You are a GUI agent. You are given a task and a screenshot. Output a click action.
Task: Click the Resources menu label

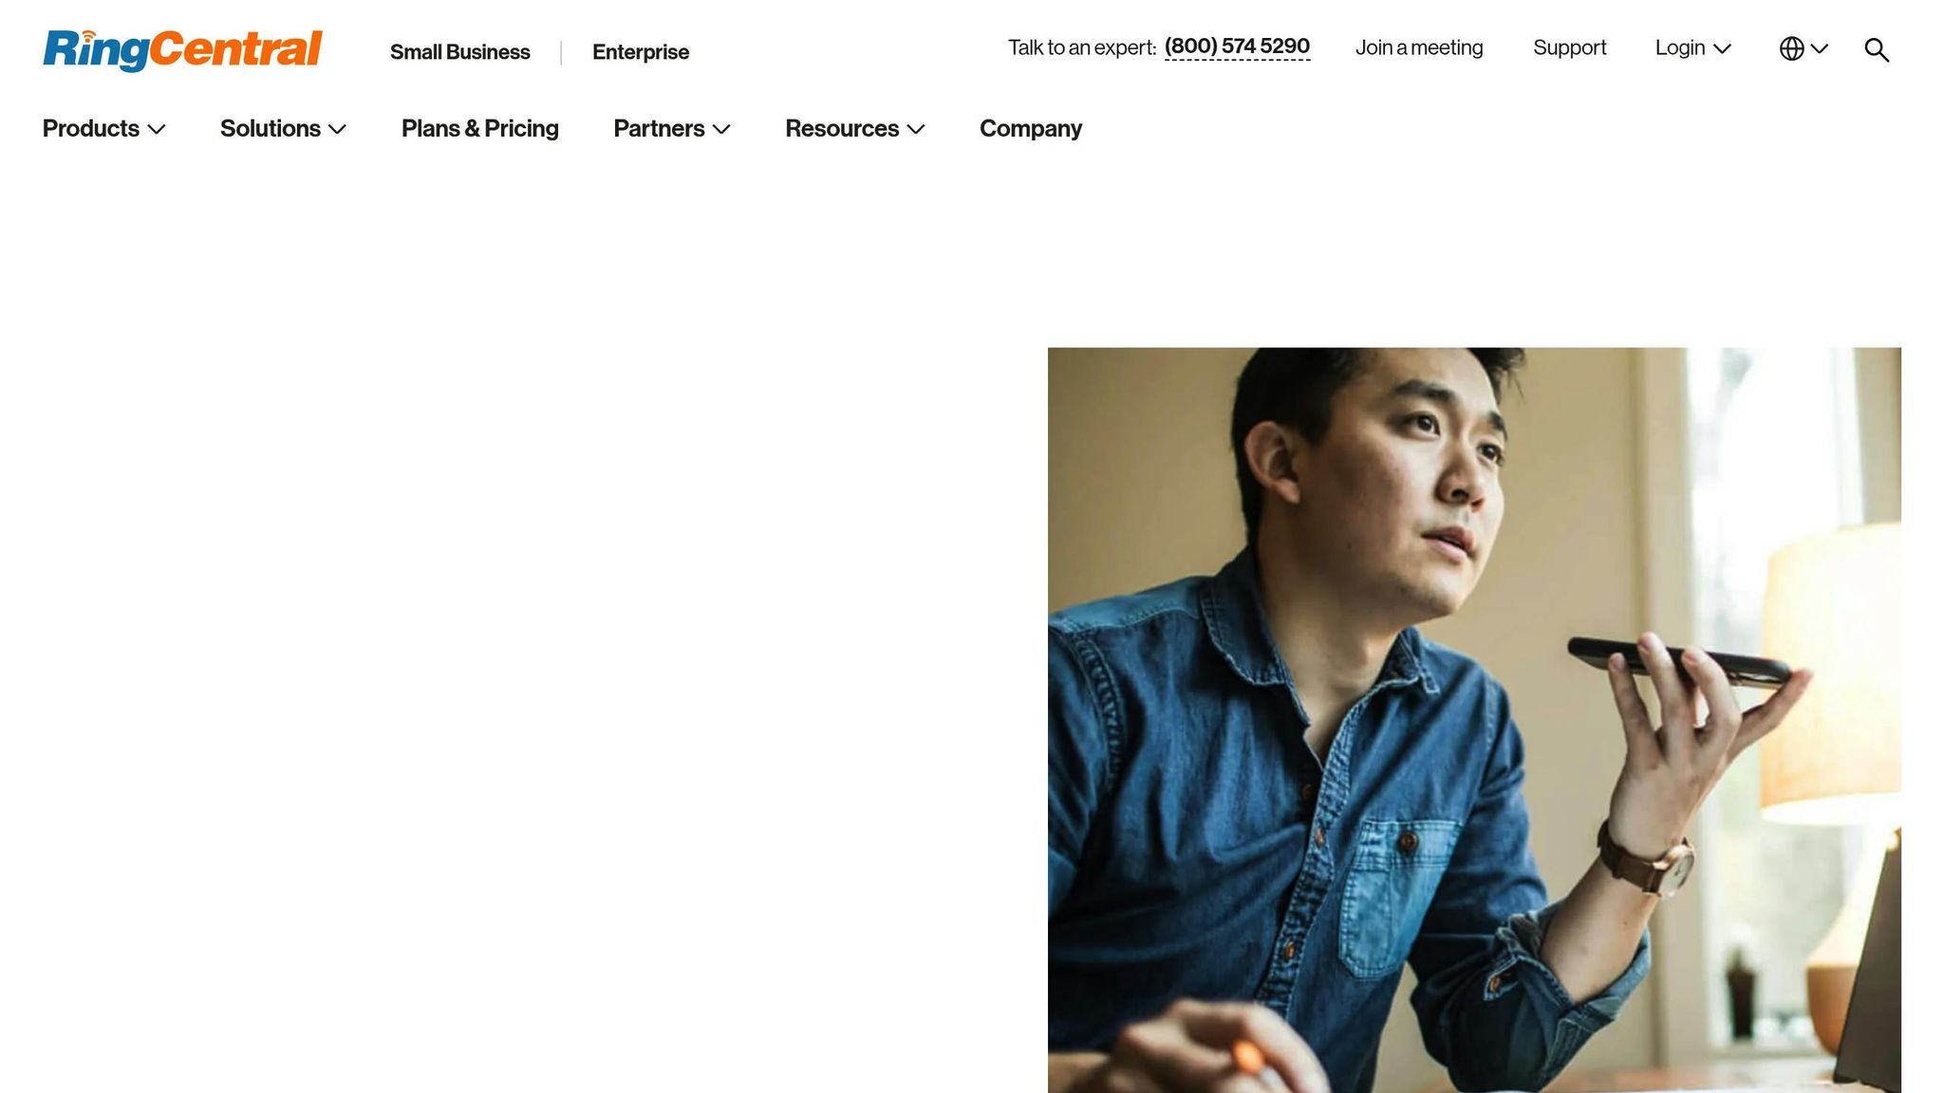coord(842,128)
